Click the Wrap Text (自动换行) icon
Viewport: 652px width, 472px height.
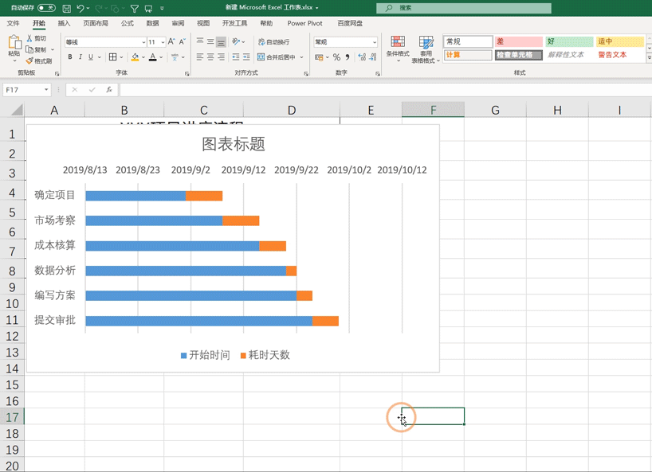[x=261, y=42]
